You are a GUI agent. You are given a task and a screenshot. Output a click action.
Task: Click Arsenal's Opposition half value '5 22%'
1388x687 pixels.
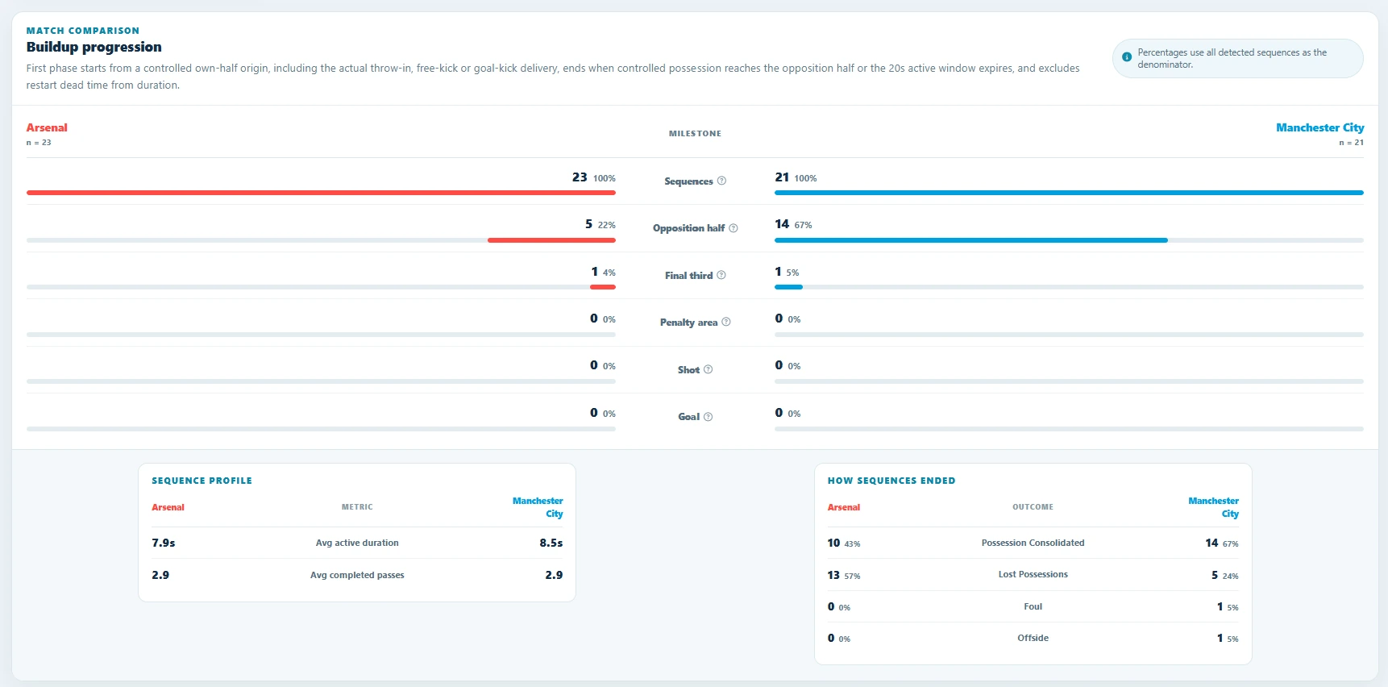(x=600, y=224)
